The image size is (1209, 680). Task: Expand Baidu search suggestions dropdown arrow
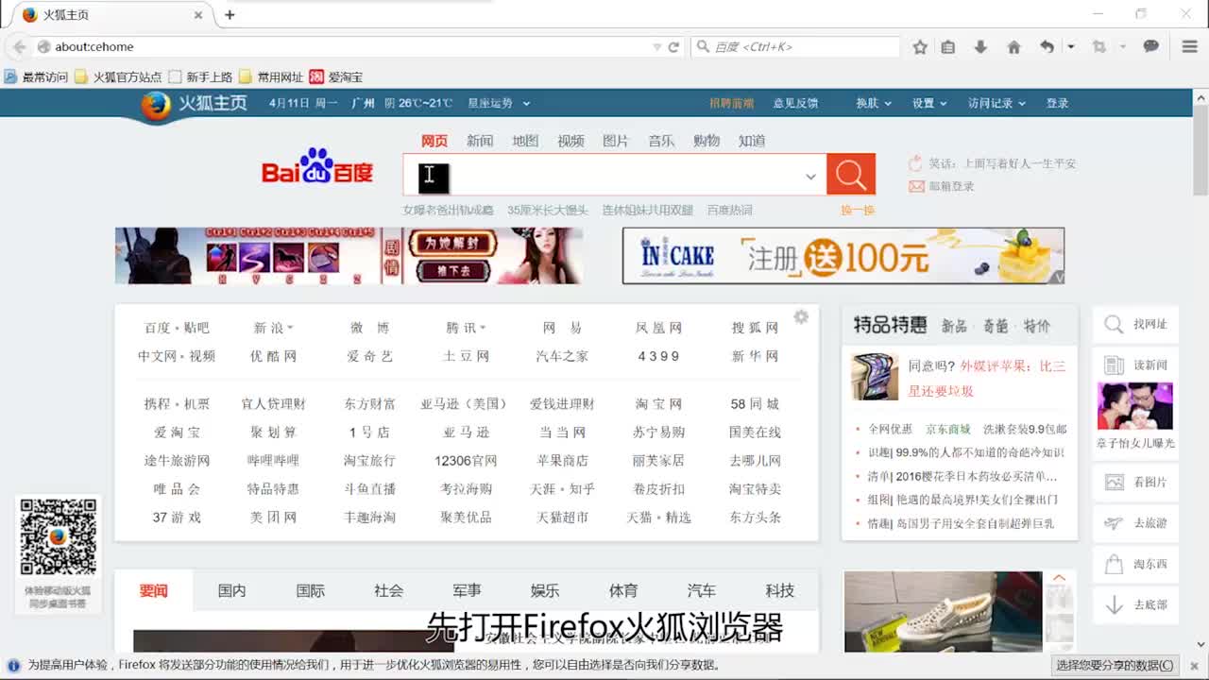pyautogui.click(x=810, y=177)
